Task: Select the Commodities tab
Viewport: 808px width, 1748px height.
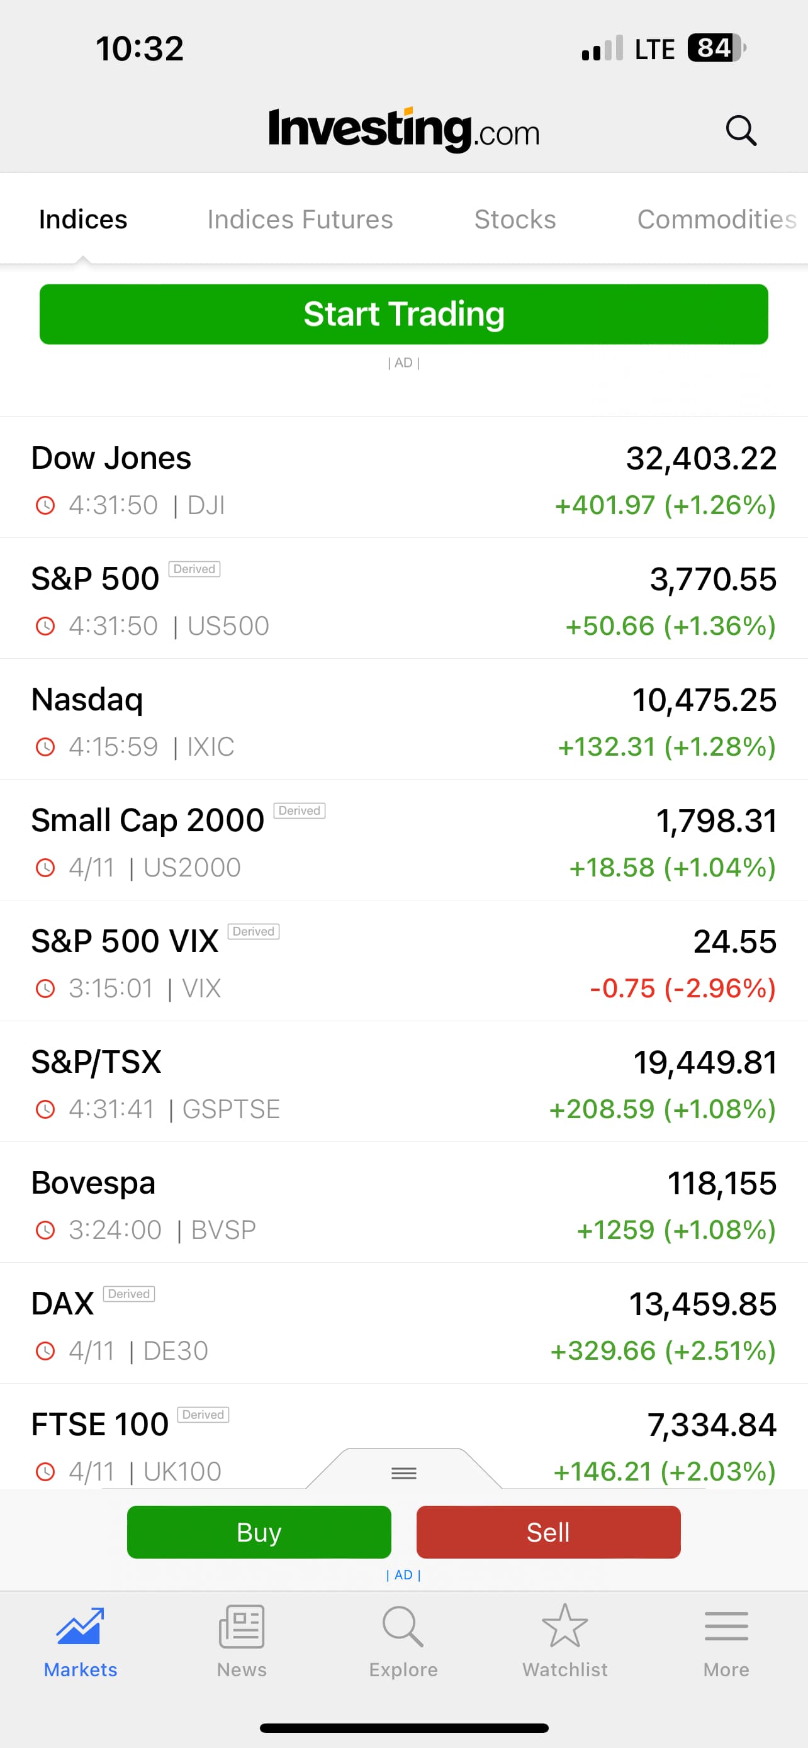Action: pyautogui.click(x=716, y=220)
